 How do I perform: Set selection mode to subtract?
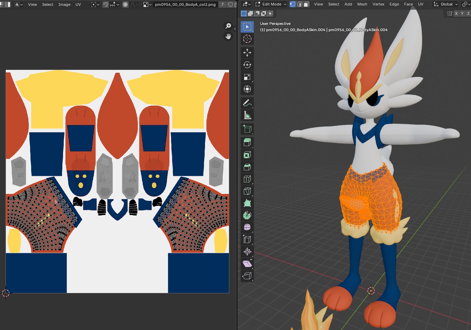(x=257, y=14)
